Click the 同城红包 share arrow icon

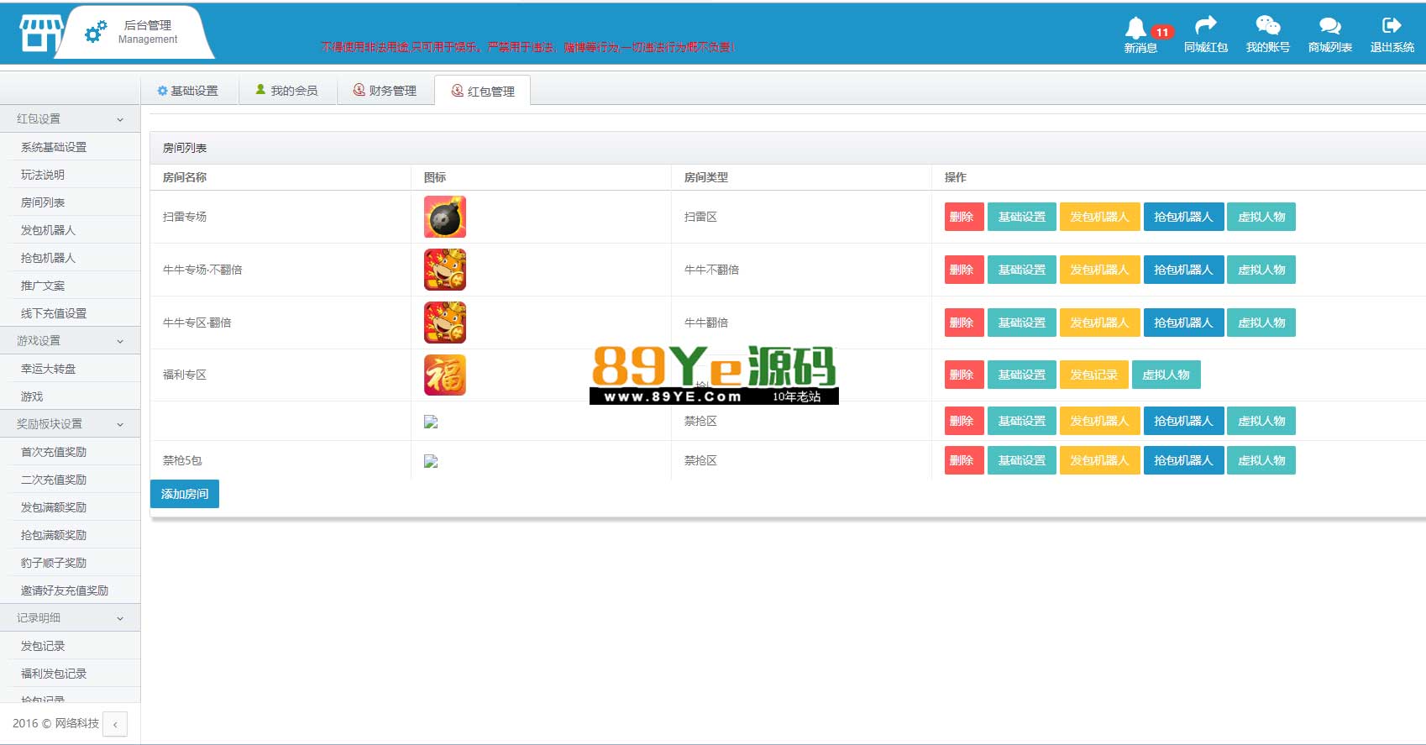(1205, 26)
